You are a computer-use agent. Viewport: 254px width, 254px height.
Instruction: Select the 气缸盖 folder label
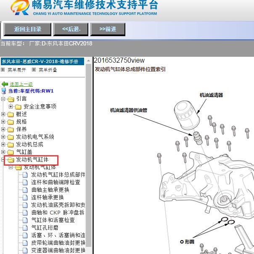pyautogui.click(x=24, y=152)
